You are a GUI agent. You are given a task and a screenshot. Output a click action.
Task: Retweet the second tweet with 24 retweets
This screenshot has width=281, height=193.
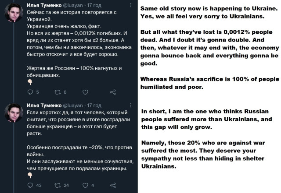58,185
